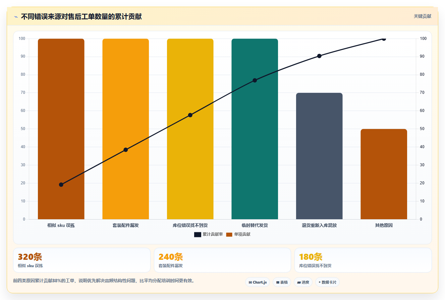This screenshot has height=300, width=445.
Task: Click cumulative line point above 退货重新入库混放
Action: [319, 56]
